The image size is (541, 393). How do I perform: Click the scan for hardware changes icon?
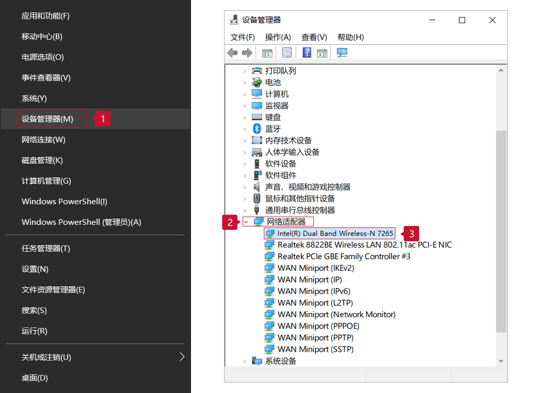(x=342, y=53)
